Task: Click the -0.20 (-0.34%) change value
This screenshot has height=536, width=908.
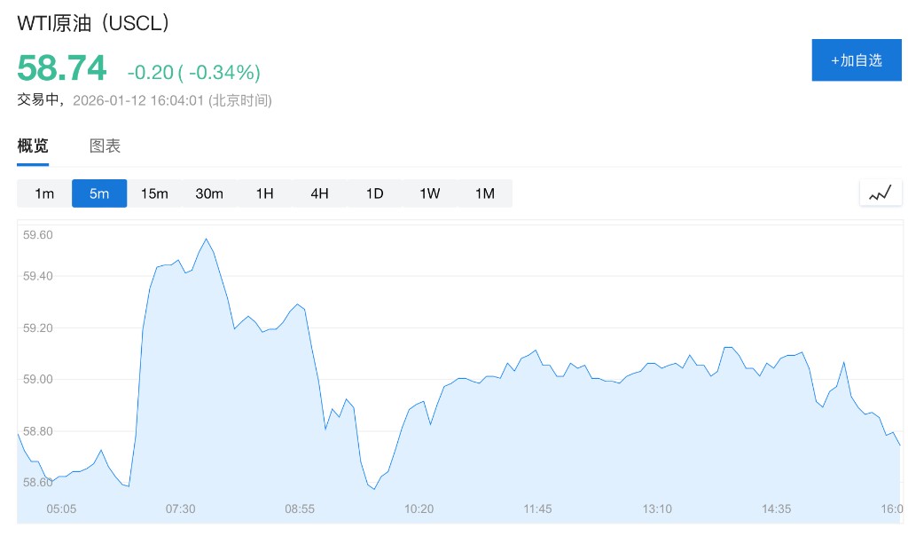Action: 193,72
